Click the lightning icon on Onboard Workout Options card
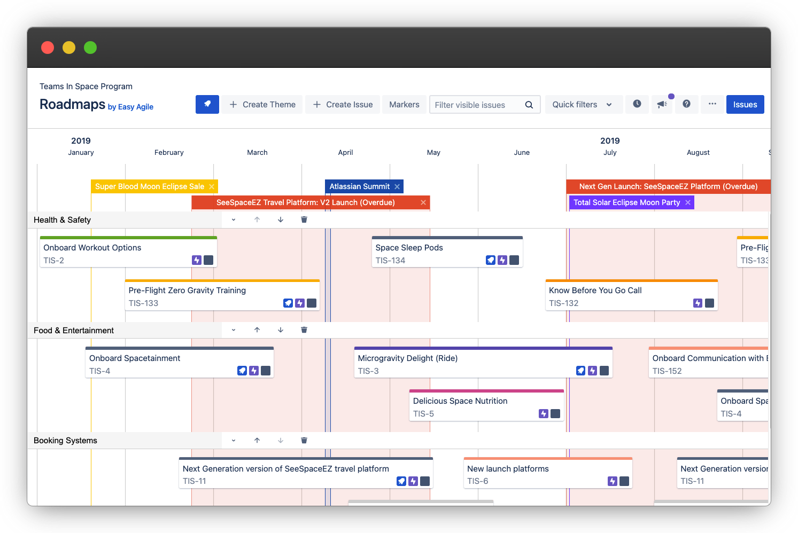 (x=197, y=260)
